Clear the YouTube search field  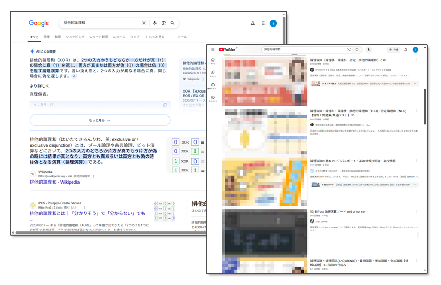point(349,50)
